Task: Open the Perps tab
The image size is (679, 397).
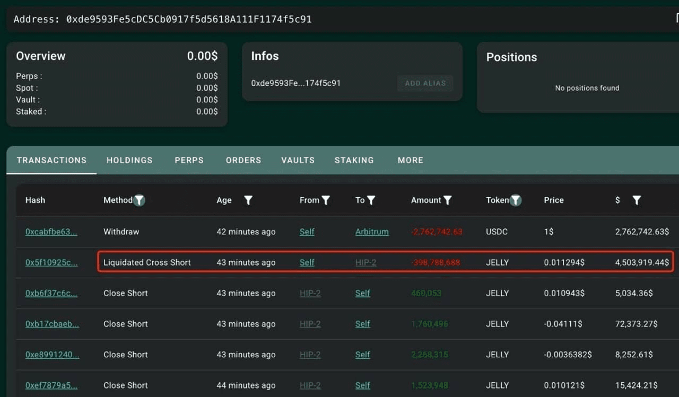Action: (189, 160)
